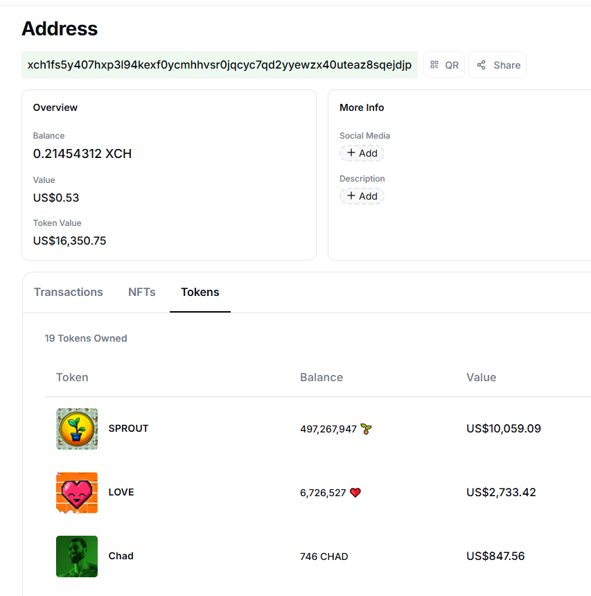Viewport: 591px width, 596px height.
Task: Add Social Media info
Action: point(362,153)
